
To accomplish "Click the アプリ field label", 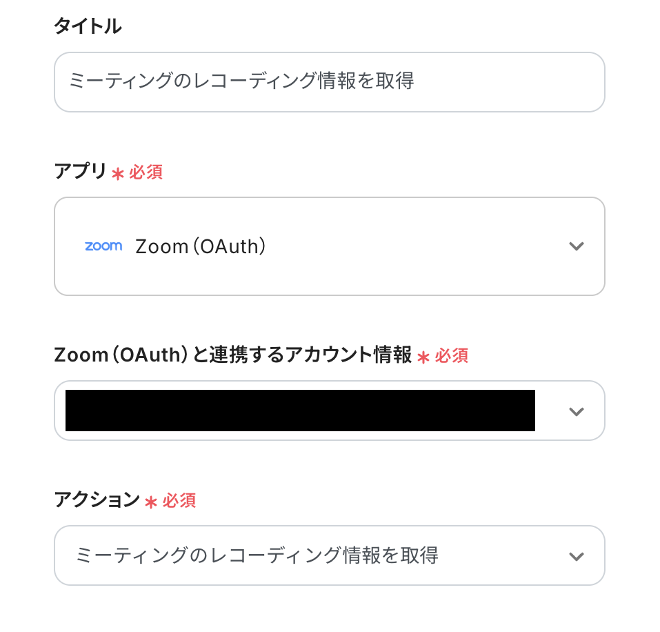I will (x=80, y=172).
